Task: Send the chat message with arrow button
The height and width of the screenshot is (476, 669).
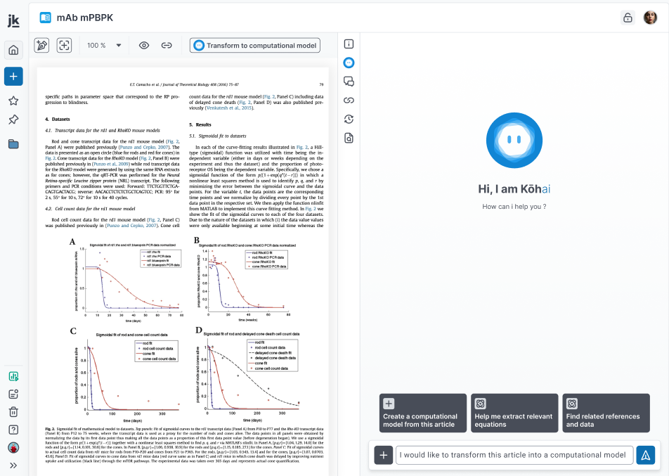Action: tap(645, 455)
